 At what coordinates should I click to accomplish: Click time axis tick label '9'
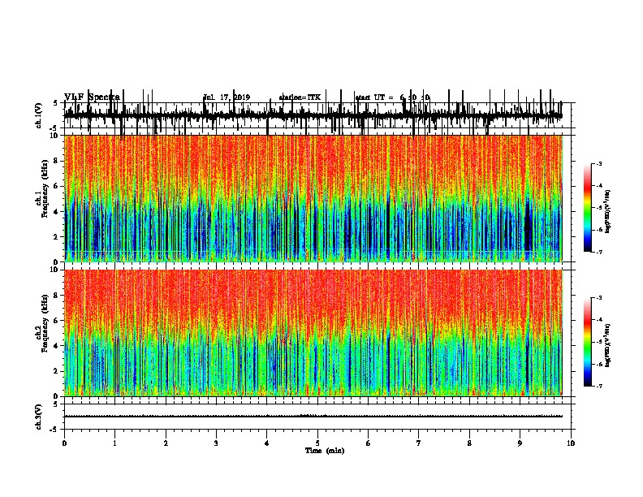520,443
